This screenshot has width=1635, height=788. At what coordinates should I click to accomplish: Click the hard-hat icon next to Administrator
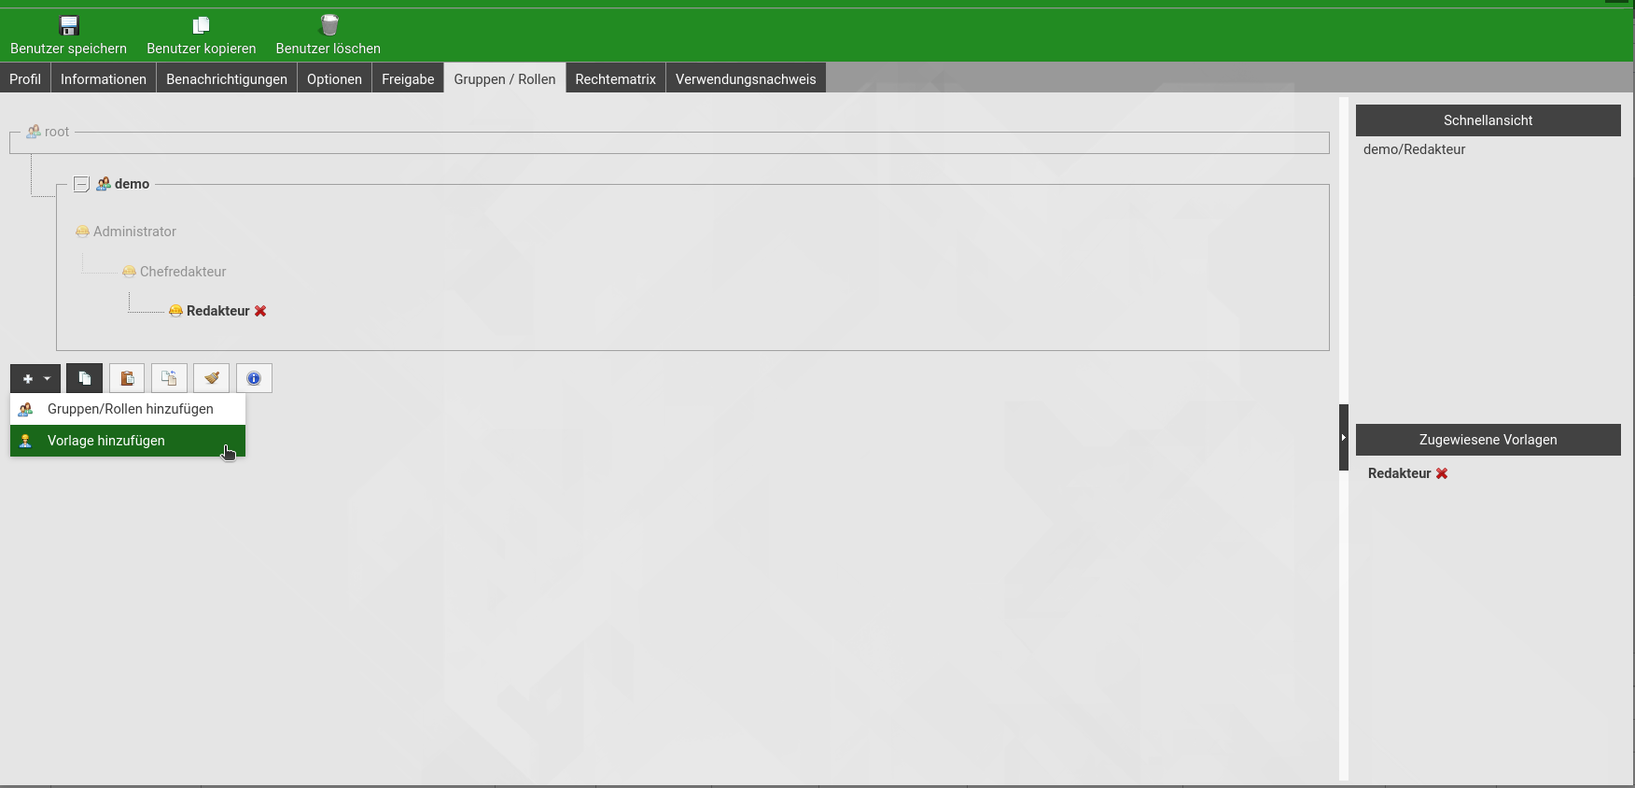pos(82,232)
